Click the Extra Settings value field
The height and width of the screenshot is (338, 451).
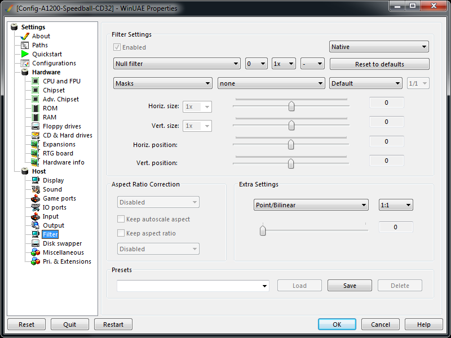pyautogui.click(x=396, y=227)
